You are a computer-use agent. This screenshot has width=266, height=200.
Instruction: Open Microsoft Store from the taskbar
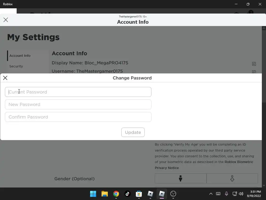[139, 194]
